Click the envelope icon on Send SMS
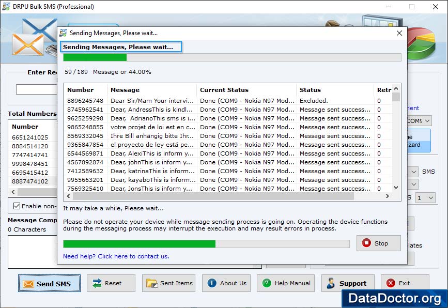Image resolution: width=448 pixels, height=308 pixels. (28, 284)
